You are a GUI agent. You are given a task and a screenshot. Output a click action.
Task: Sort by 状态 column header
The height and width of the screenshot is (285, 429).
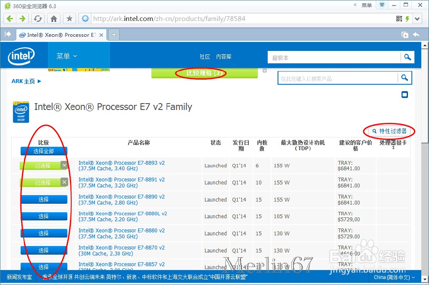216,142
